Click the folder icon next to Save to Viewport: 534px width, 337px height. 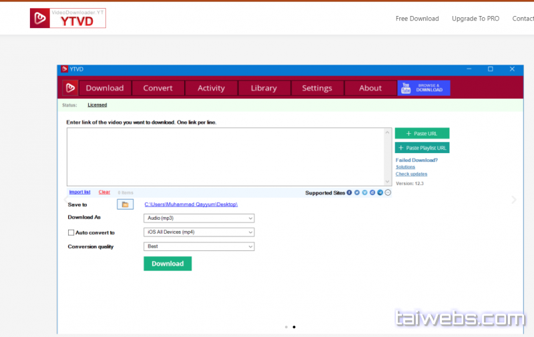pos(125,204)
